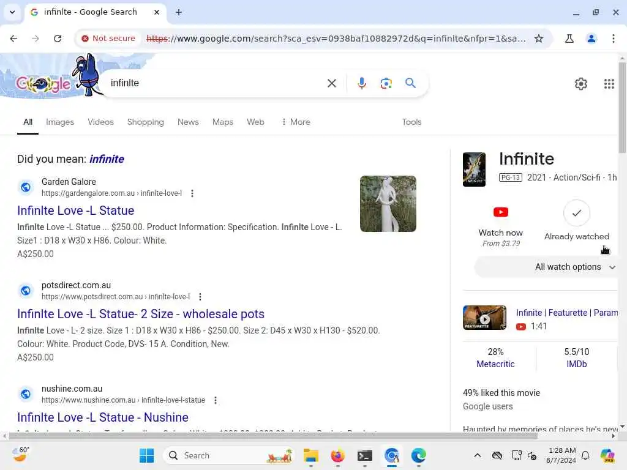Open the Windows Start menu
This screenshot has height=470, width=627.
[x=147, y=455]
